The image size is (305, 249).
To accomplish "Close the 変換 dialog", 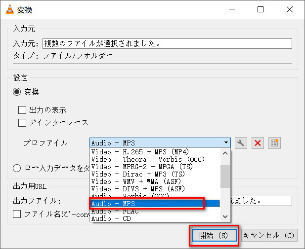I will [290, 9].
